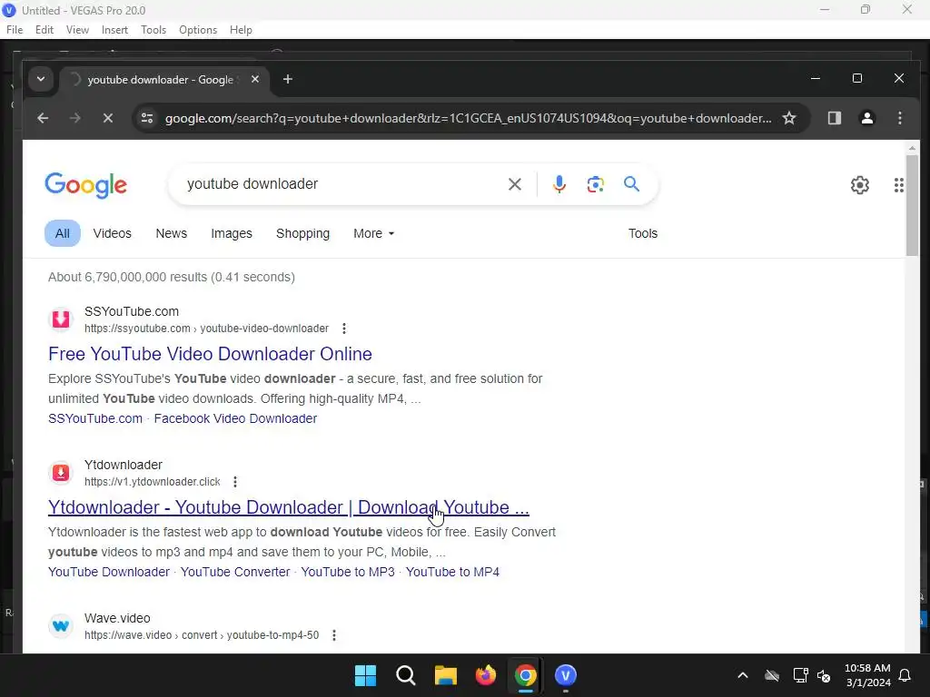
Task: Clear the Google search query
Action: (x=515, y=184)
